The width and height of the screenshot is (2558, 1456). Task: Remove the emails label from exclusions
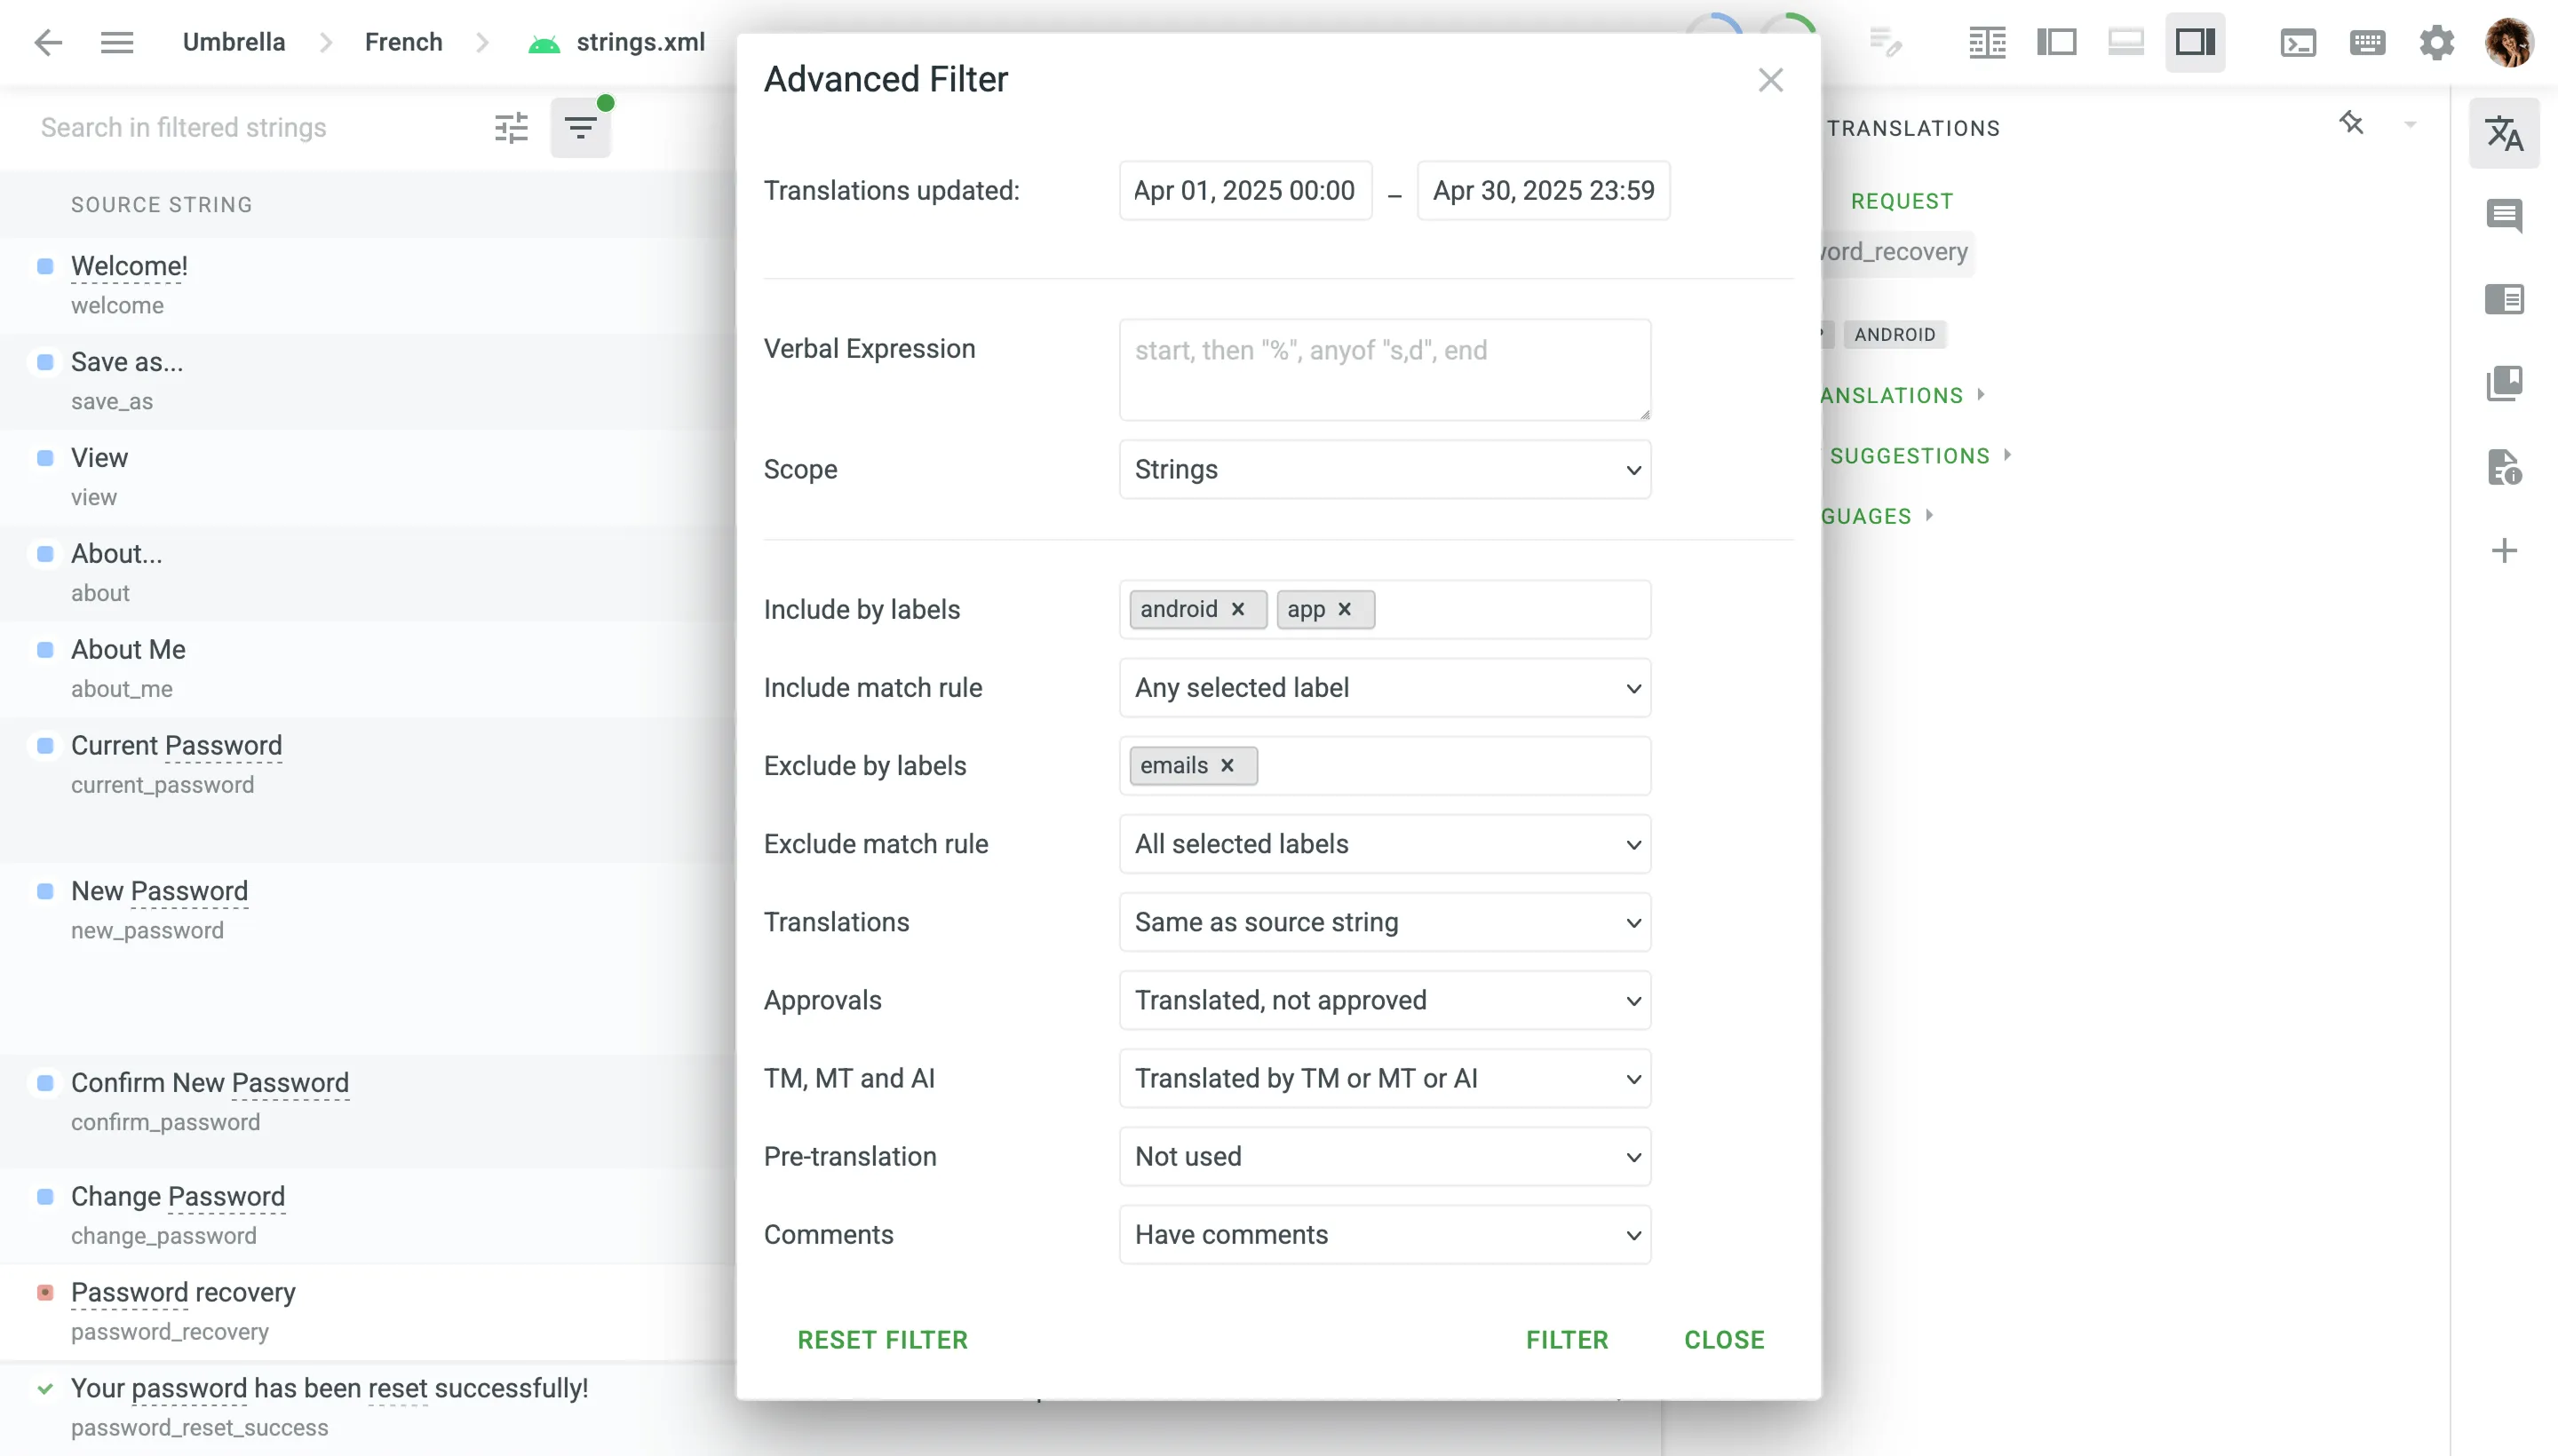tap(1227, 765)
